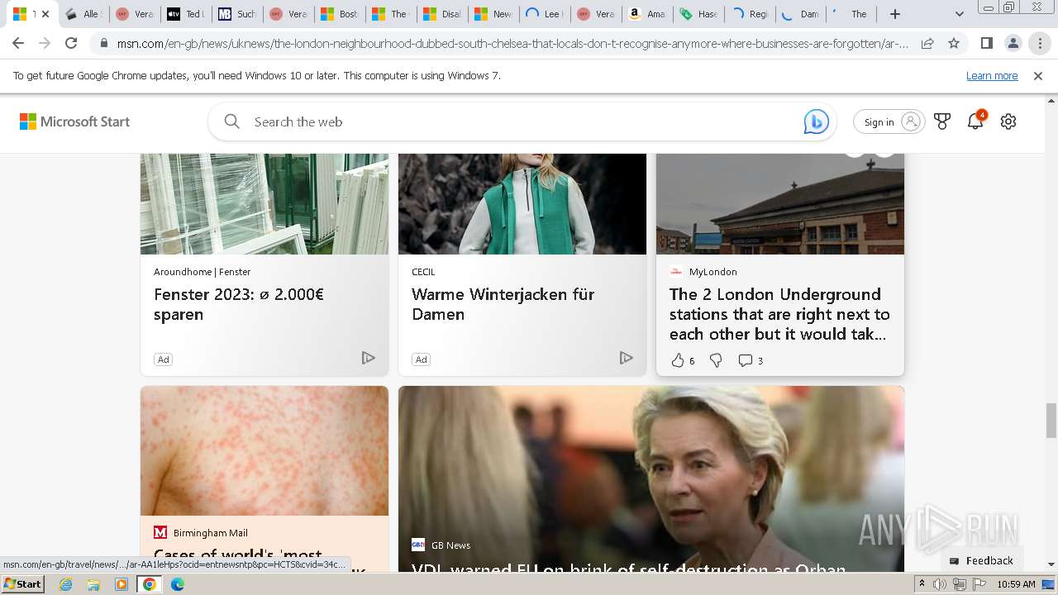
Task: Open the Chrome side panel
Action: [x=987, y=43]
